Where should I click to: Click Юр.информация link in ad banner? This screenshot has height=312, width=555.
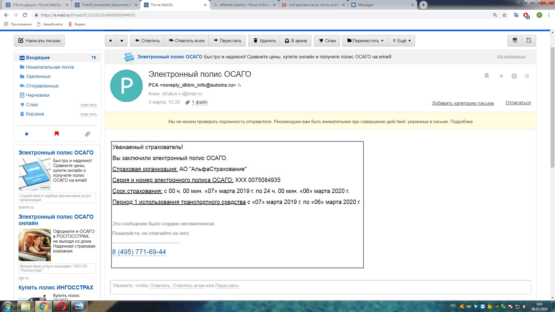[511, 57]
